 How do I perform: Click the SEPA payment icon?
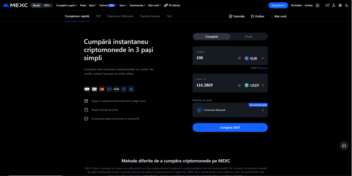coord(116,89)
